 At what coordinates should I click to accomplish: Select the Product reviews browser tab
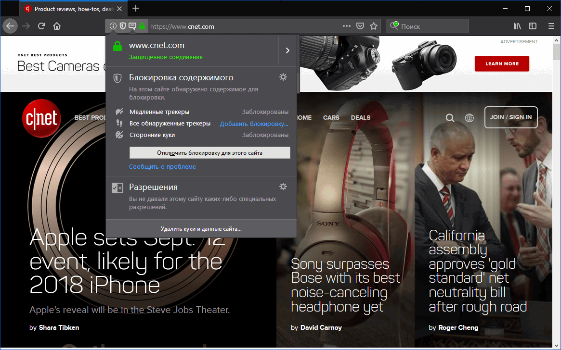coord(73,9)
